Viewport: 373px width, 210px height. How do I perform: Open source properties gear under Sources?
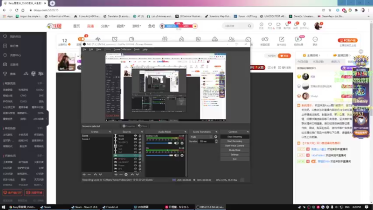click(x=126, y=175)
